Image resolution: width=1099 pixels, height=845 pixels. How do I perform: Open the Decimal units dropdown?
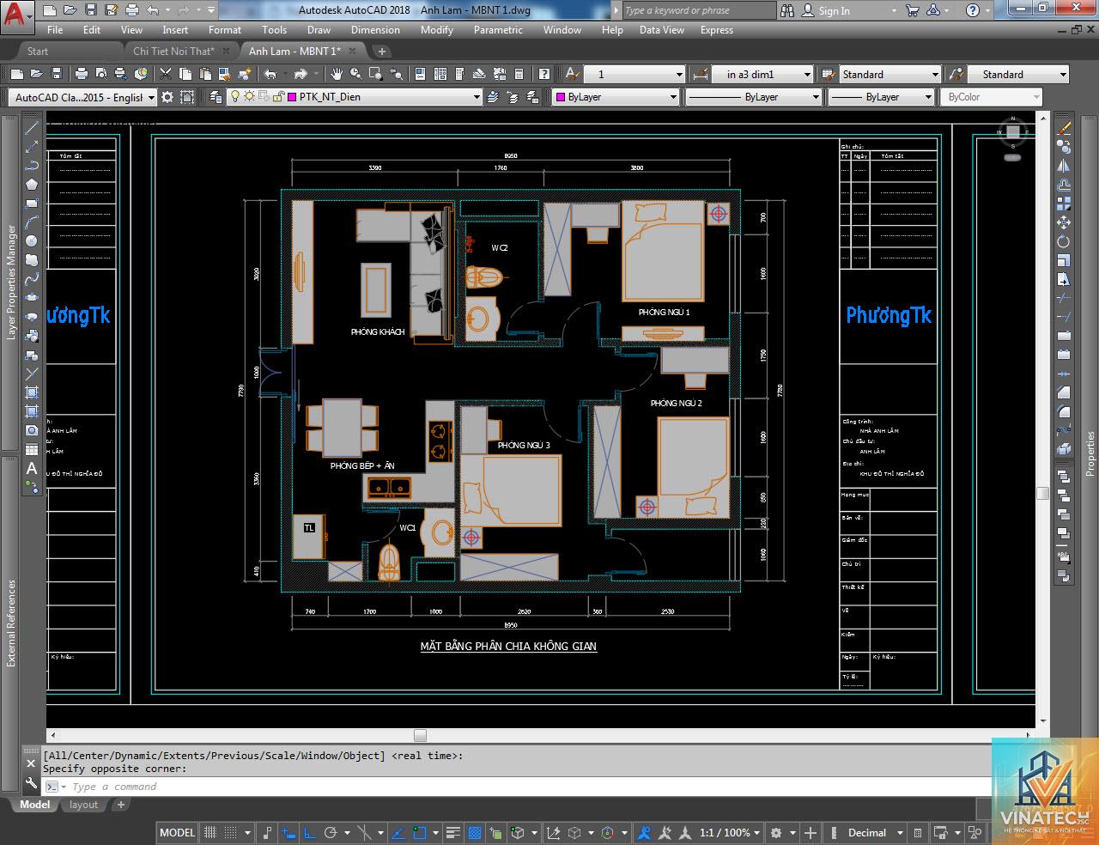tap(901, 832)
